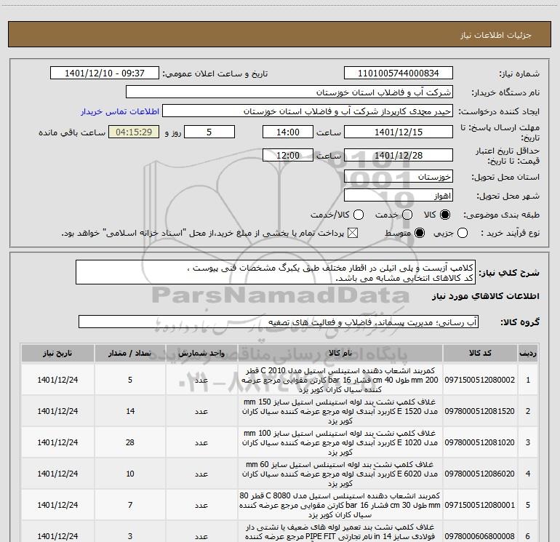Toggle the Islamic treasury payment checkbox
The height and width of the screenshot is (542, 560).
pyautogui.click(x=353, y=234)
